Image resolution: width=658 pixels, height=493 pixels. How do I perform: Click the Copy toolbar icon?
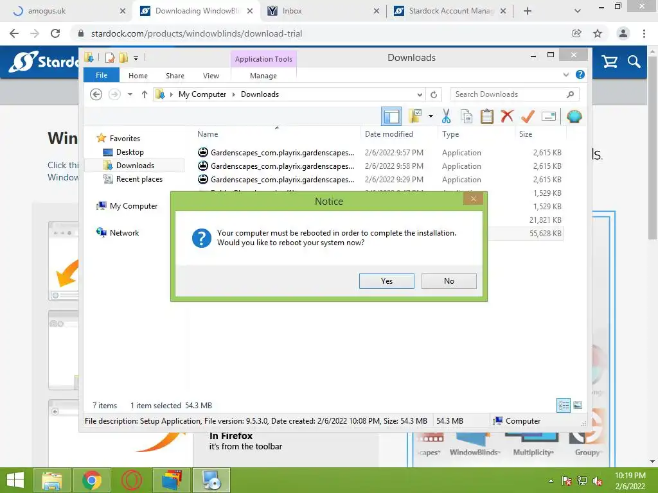tap(467, 116)
